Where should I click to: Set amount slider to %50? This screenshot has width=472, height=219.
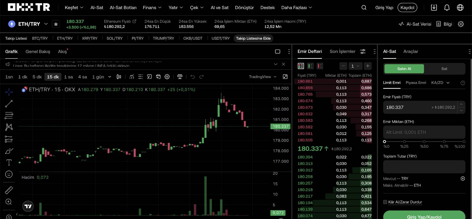(x=424, y=142)
